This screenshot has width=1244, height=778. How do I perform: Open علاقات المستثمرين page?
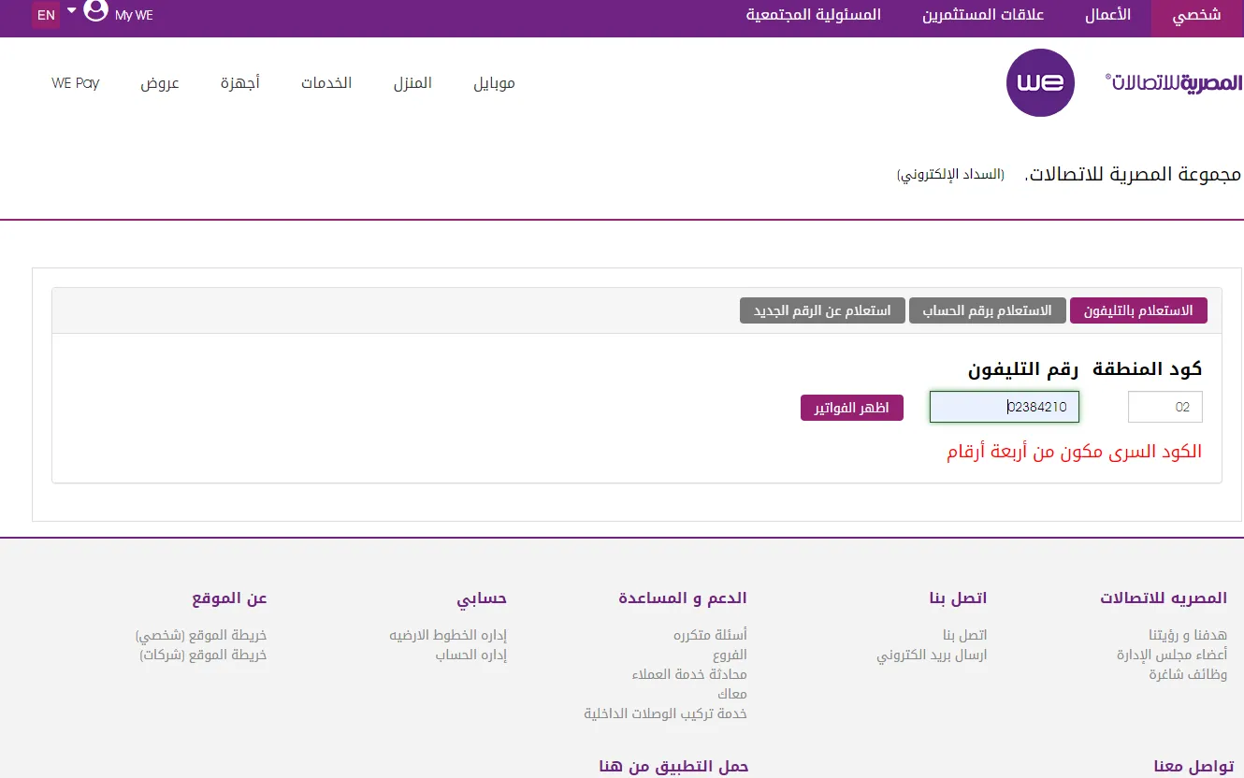click(981, 15)
